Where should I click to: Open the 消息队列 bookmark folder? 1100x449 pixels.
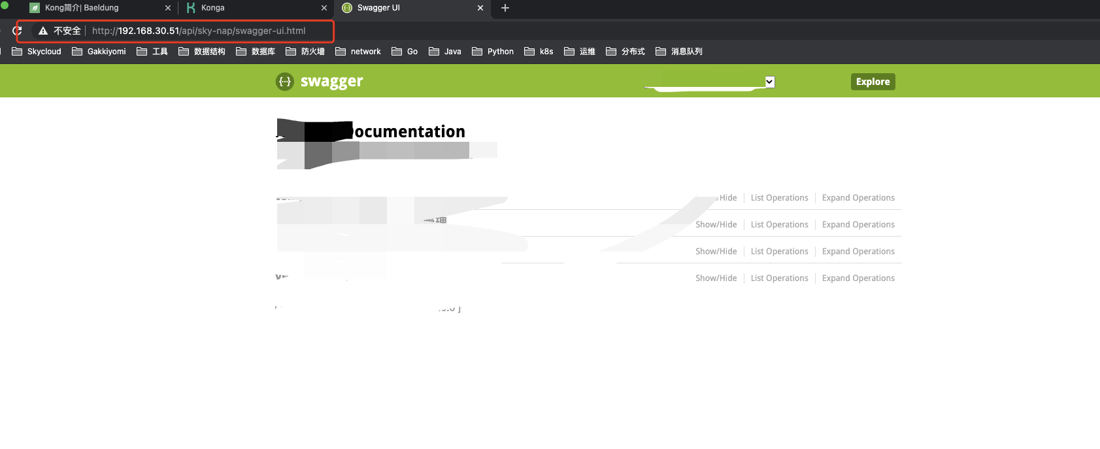pos(679,52)
